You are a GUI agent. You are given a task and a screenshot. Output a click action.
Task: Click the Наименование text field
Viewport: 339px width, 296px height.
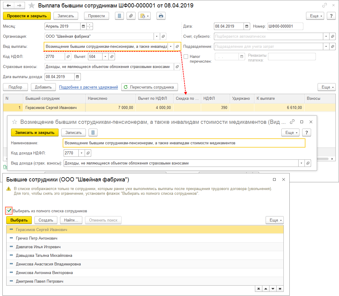point(184,143)
